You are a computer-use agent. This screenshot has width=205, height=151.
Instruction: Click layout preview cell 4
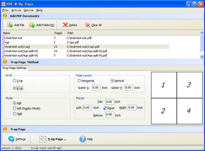click(190, 111)
